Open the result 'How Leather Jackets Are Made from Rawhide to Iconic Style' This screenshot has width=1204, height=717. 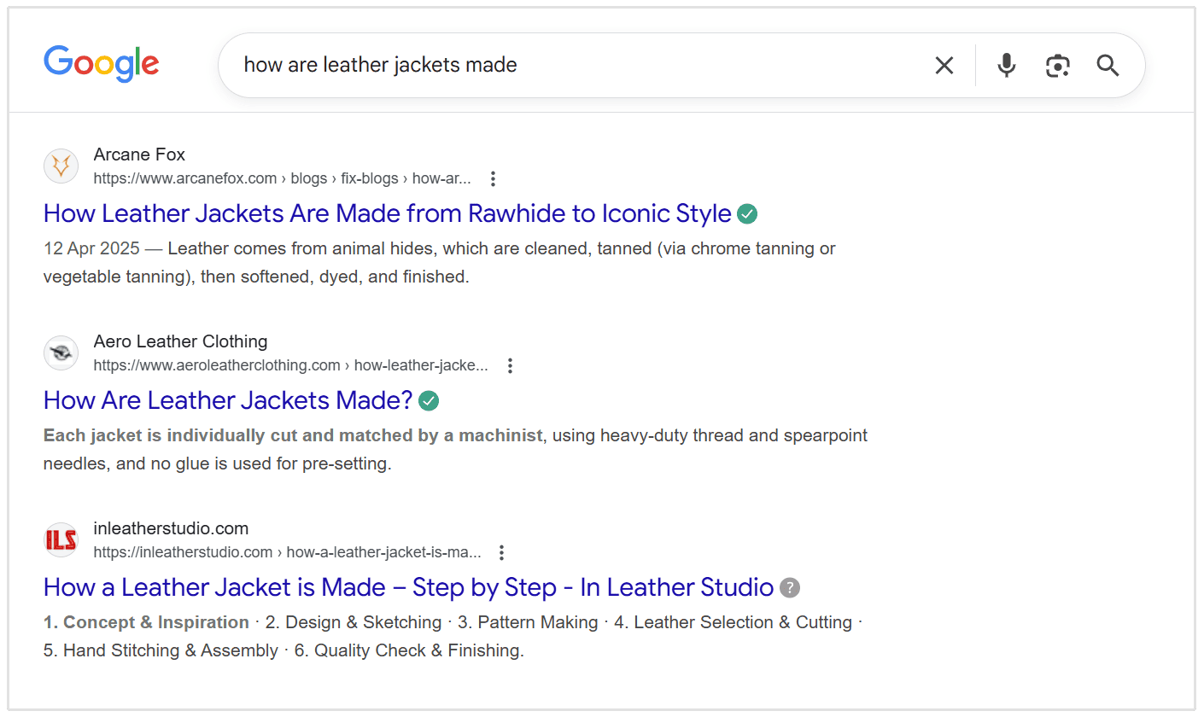click(x=383, y=213)
